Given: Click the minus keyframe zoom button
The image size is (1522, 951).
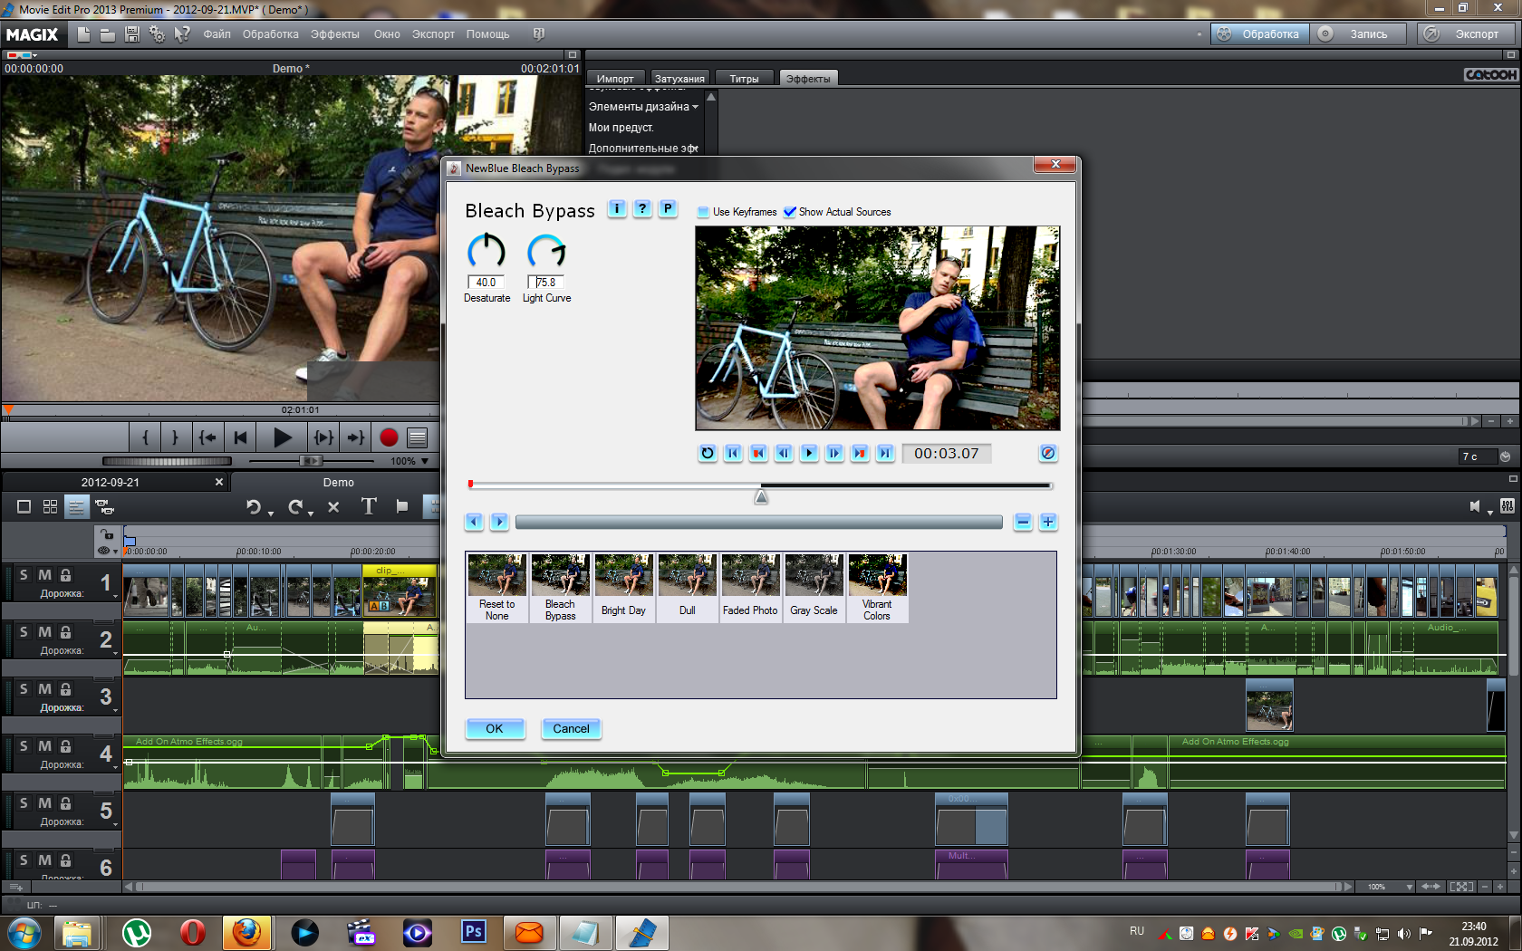Looking at the screenshot, I should [1023, 522].
